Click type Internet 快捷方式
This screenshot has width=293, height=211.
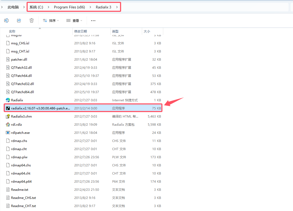click(x=125, y=100)
